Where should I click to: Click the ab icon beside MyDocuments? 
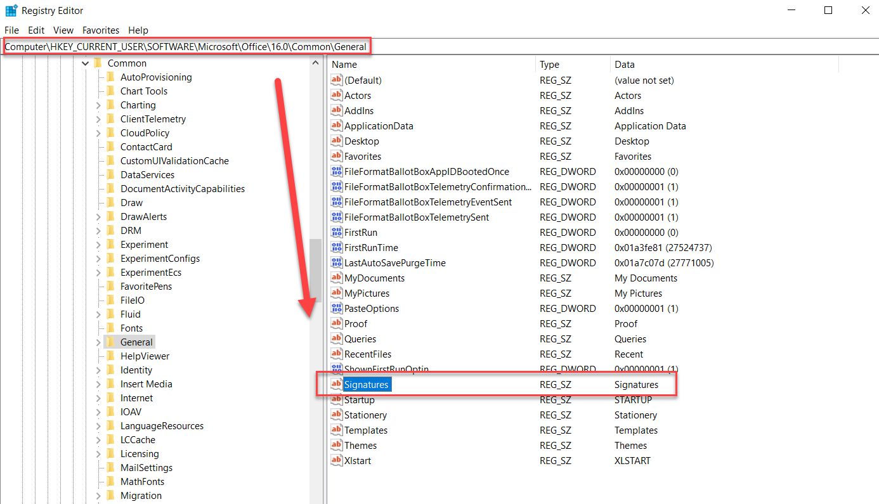pos(337,278)
